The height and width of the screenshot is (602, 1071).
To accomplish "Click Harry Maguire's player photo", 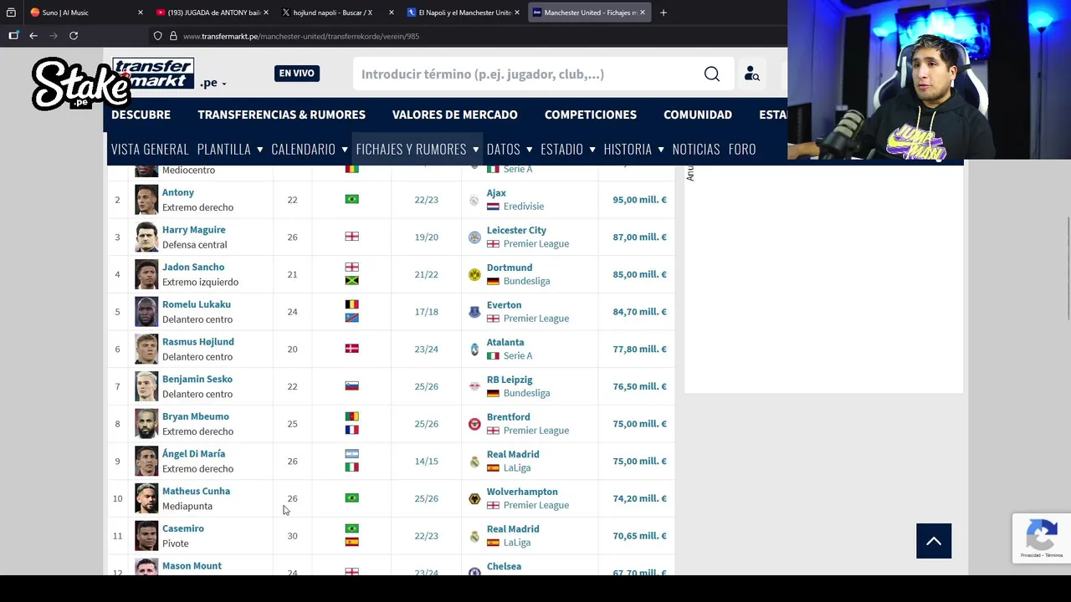I will (x=146, y=237).
